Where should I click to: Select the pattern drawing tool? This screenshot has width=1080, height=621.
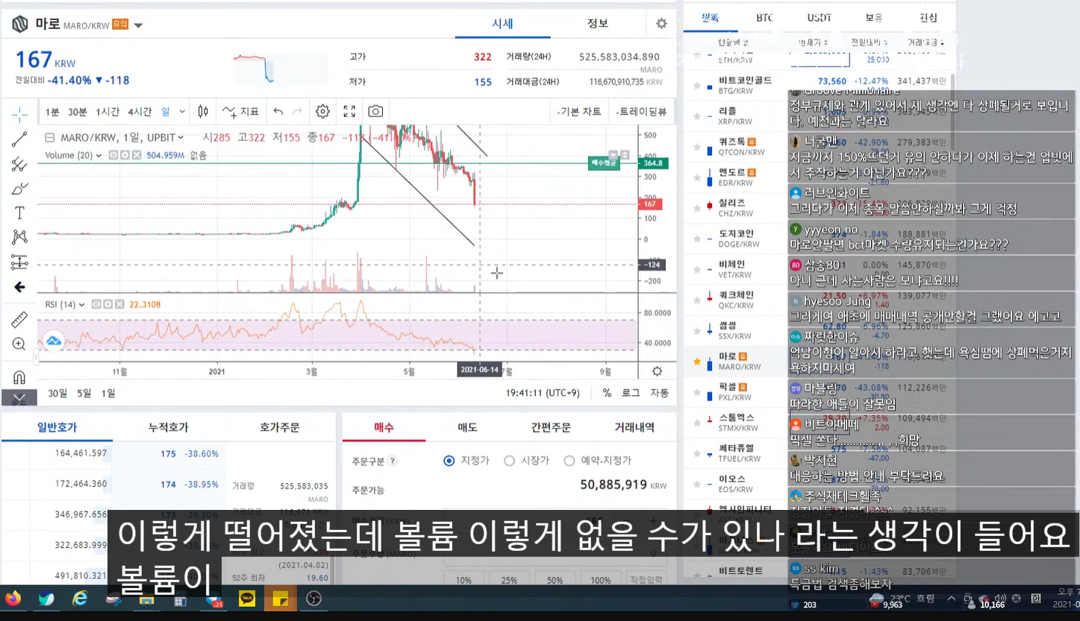19,237
